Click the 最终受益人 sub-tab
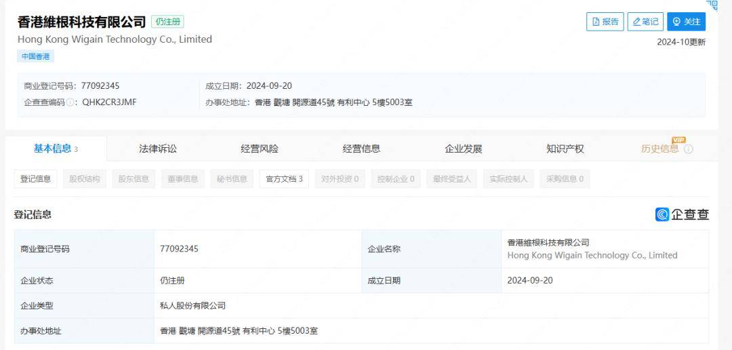Viewport: 732px width, 350px height. pyautogui.click(x=452, y=179)
